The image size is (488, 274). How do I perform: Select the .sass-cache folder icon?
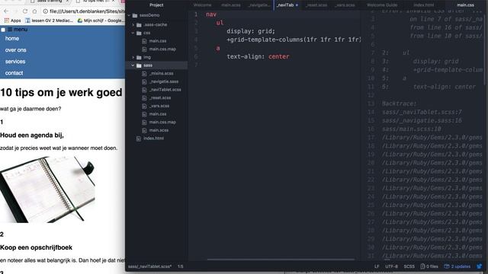[139, 24]
